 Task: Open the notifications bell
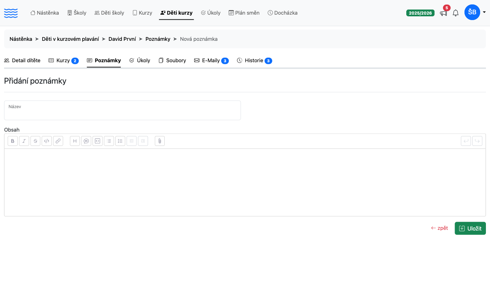456,13
